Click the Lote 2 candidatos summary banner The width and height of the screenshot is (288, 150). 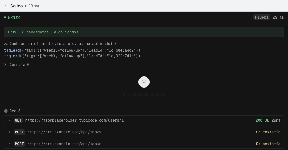pyautogui.click(x=144, y=32)
